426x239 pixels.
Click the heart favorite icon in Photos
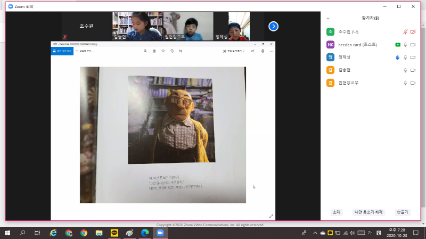tap(163, 51)
